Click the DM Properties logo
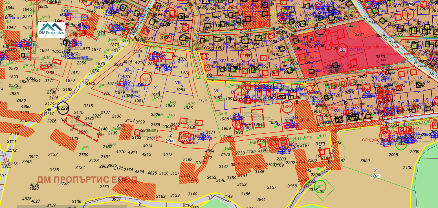 point(52,30)
